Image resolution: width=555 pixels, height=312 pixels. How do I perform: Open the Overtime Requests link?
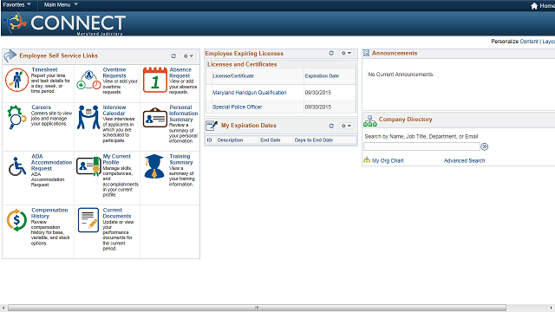coord(114,73)
